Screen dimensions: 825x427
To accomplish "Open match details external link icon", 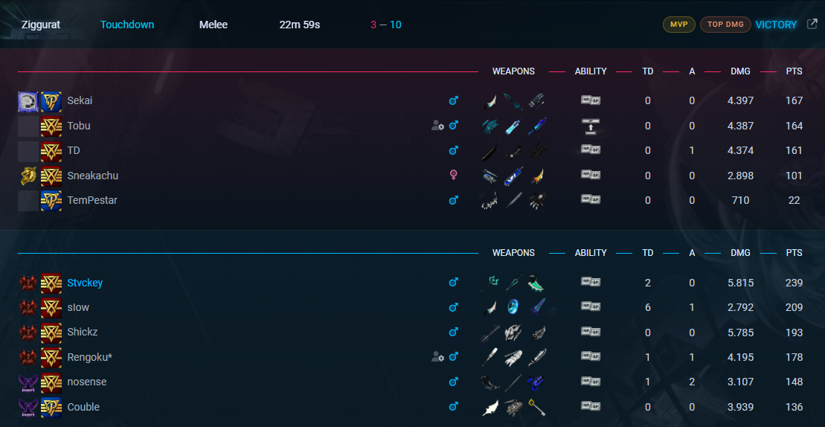I will tap(812, 25).
